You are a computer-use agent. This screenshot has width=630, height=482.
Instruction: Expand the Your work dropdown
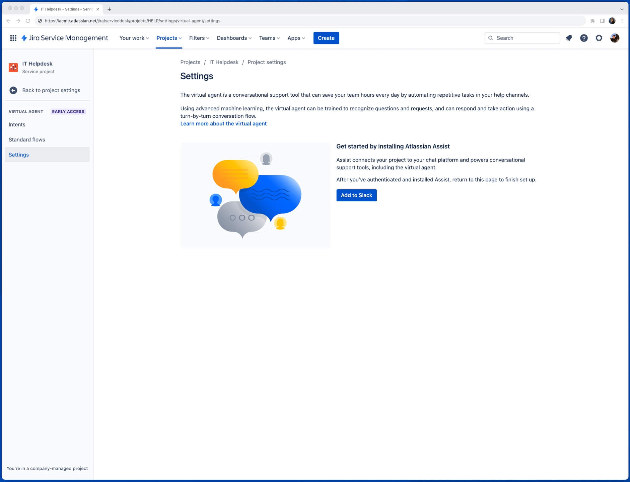point(133,38)
